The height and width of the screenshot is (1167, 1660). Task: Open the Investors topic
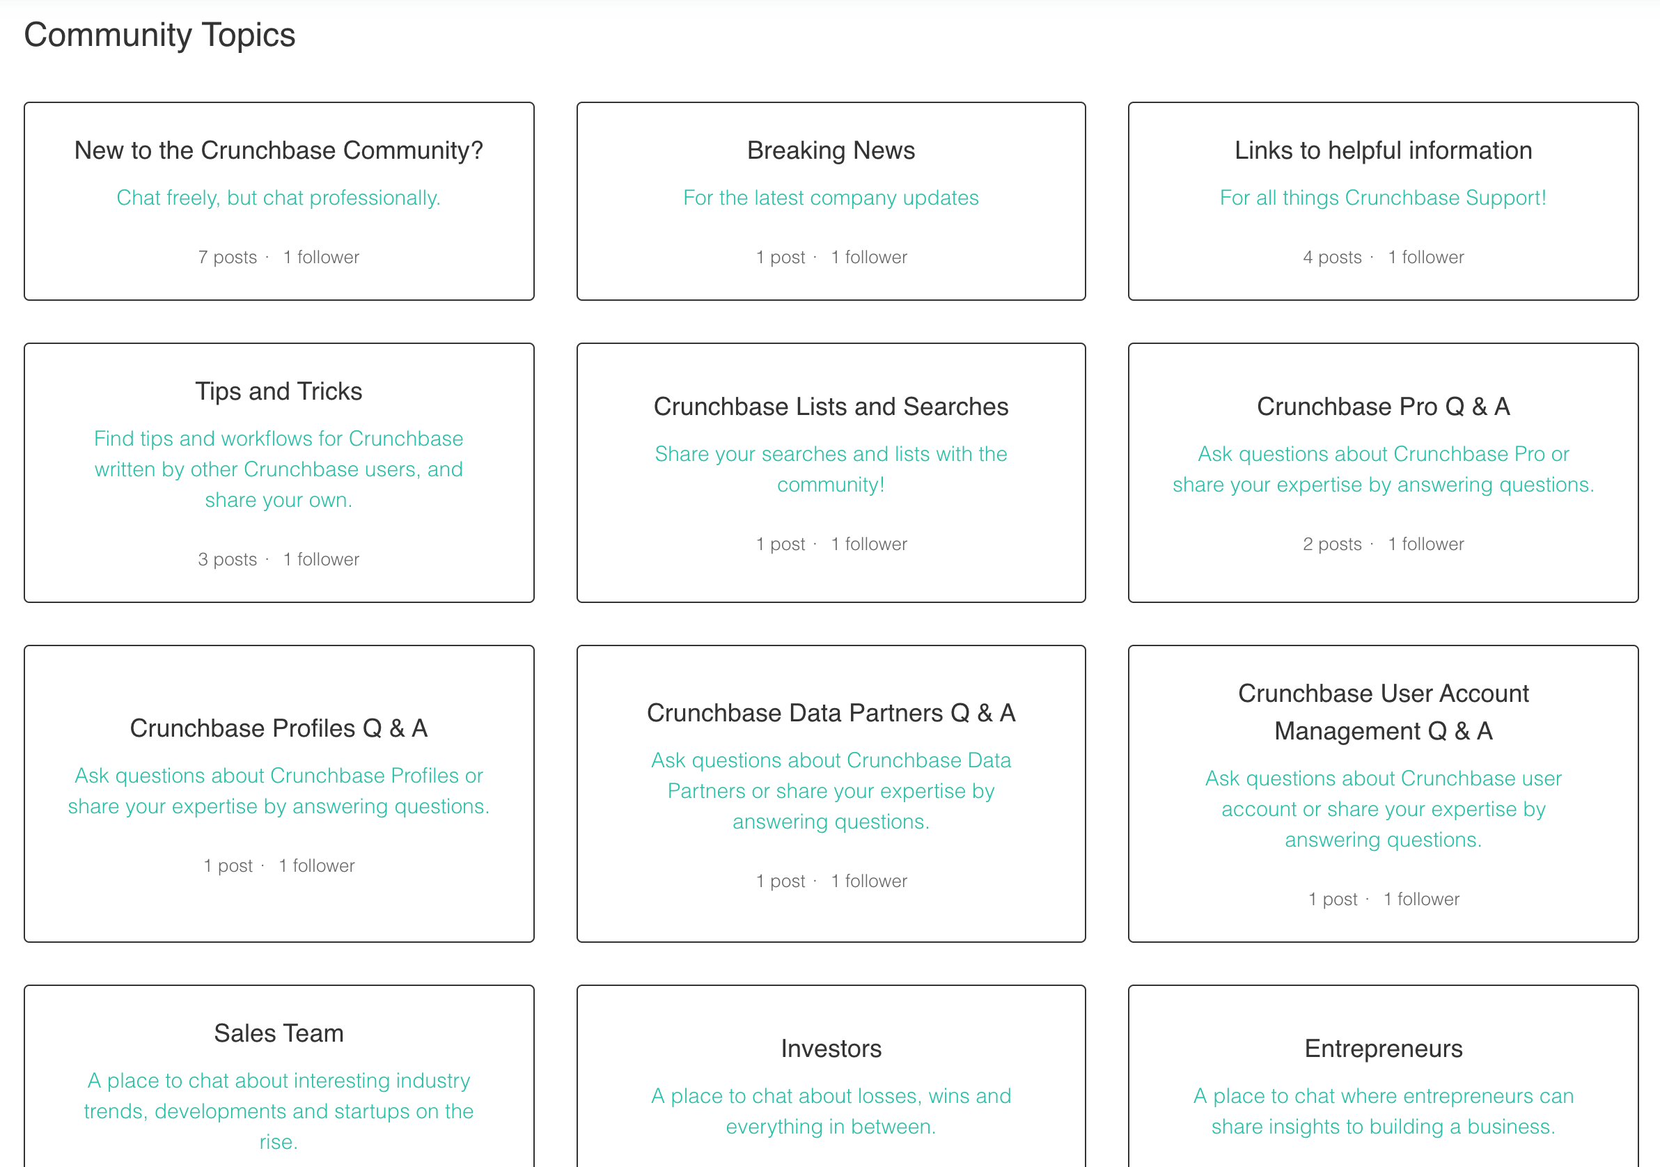pos(831,1049)
